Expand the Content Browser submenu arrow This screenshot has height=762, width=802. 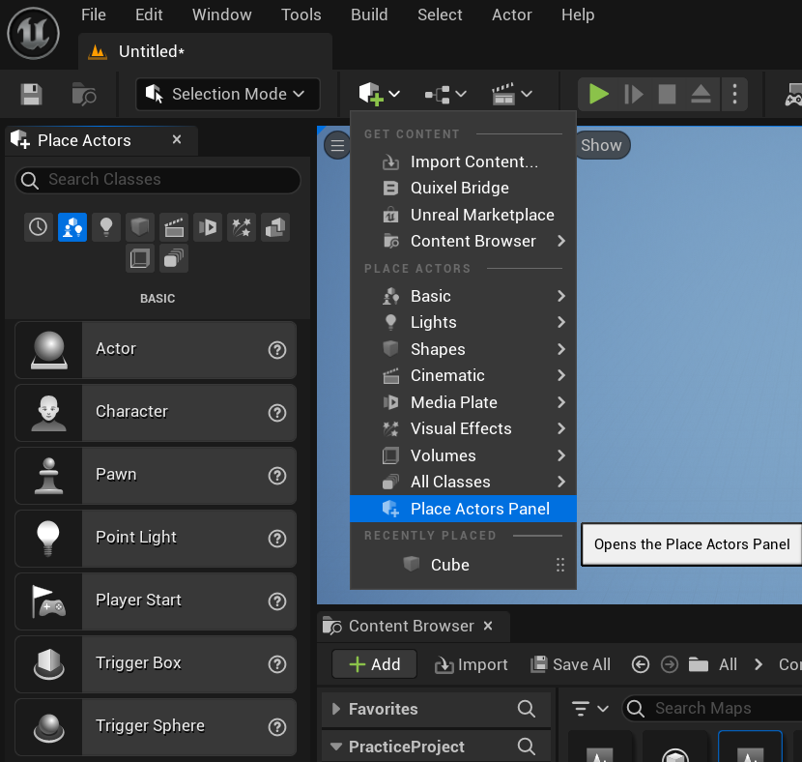point(561,241)
